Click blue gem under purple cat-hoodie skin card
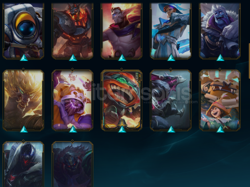Viewport: 250px width, 187px height. point(73,129)
